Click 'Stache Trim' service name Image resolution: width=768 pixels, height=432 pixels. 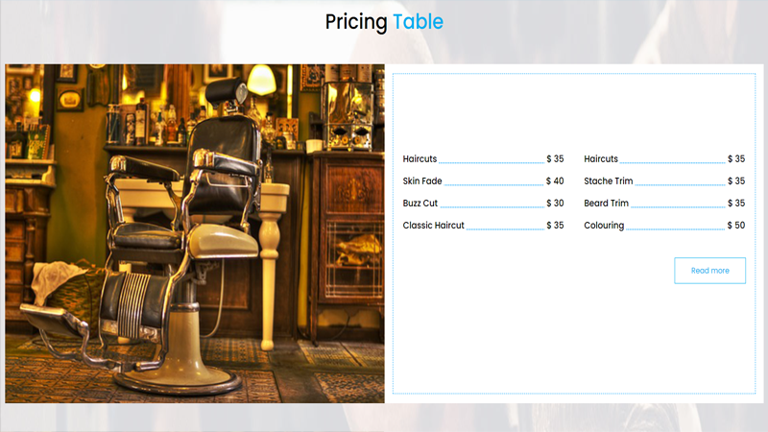[609, 180]
